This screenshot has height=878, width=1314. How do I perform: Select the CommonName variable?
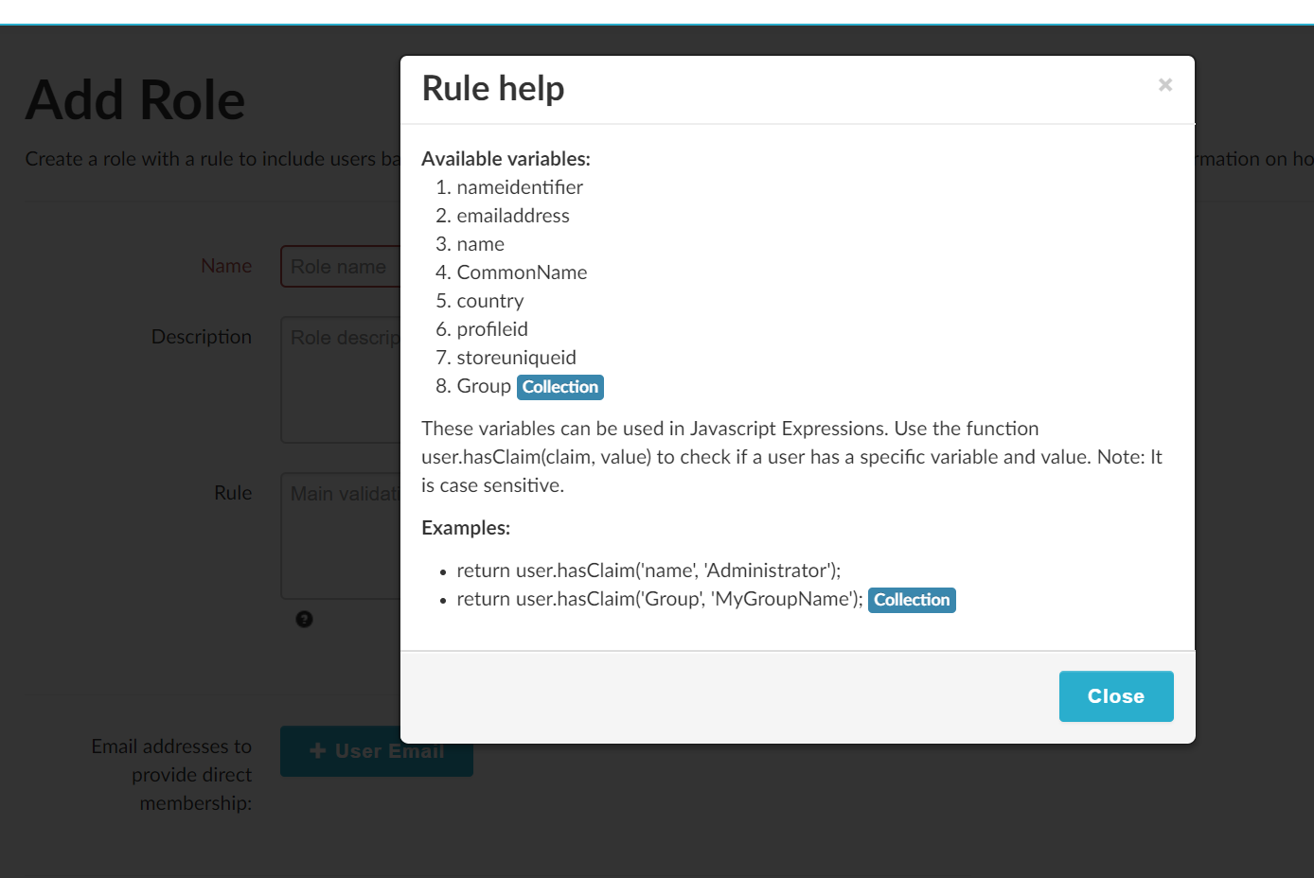pyautogui.click(x=522, y=272)
